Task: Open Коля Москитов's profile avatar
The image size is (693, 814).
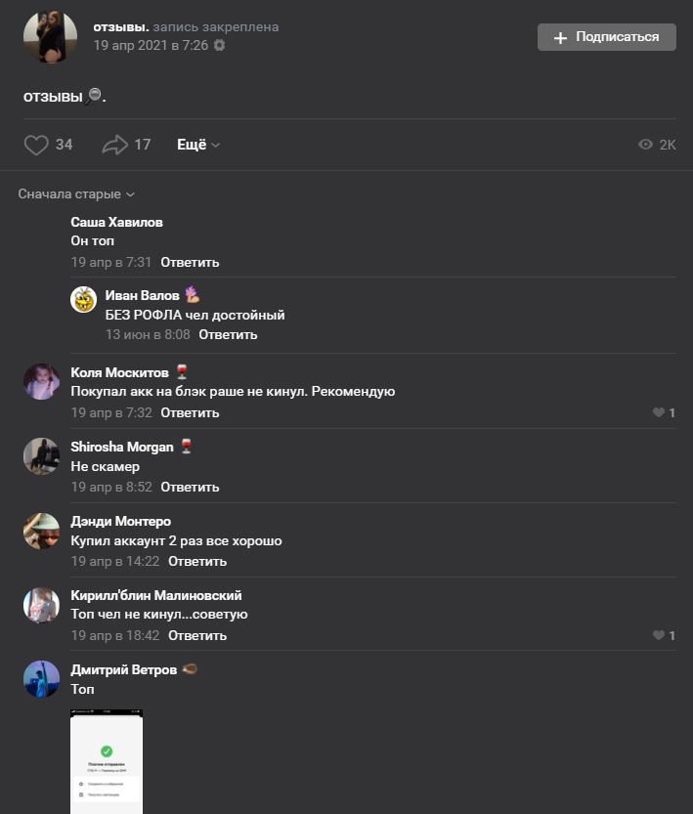Action: tap(41, 381)
